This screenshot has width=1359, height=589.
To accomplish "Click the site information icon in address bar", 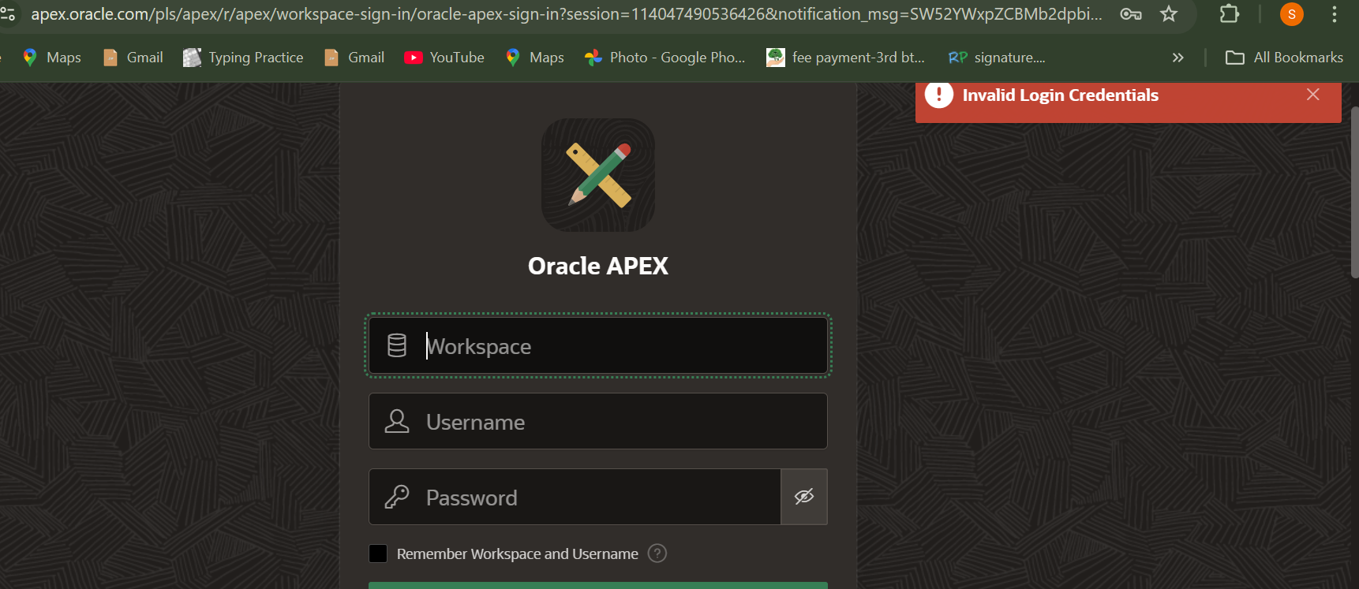I will tap(8, 13).
